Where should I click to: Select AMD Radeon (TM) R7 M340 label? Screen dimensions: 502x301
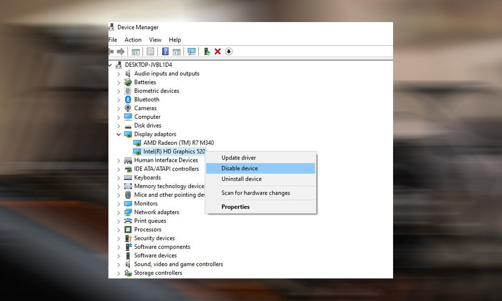[178, 142]
